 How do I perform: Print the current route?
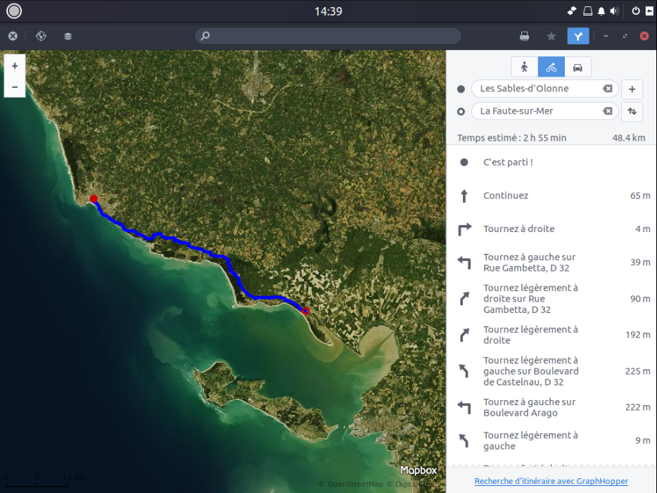coord(524,36)
